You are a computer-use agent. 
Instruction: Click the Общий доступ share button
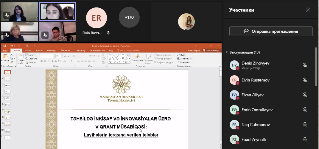pyautogui.click(x=211, y=51)
